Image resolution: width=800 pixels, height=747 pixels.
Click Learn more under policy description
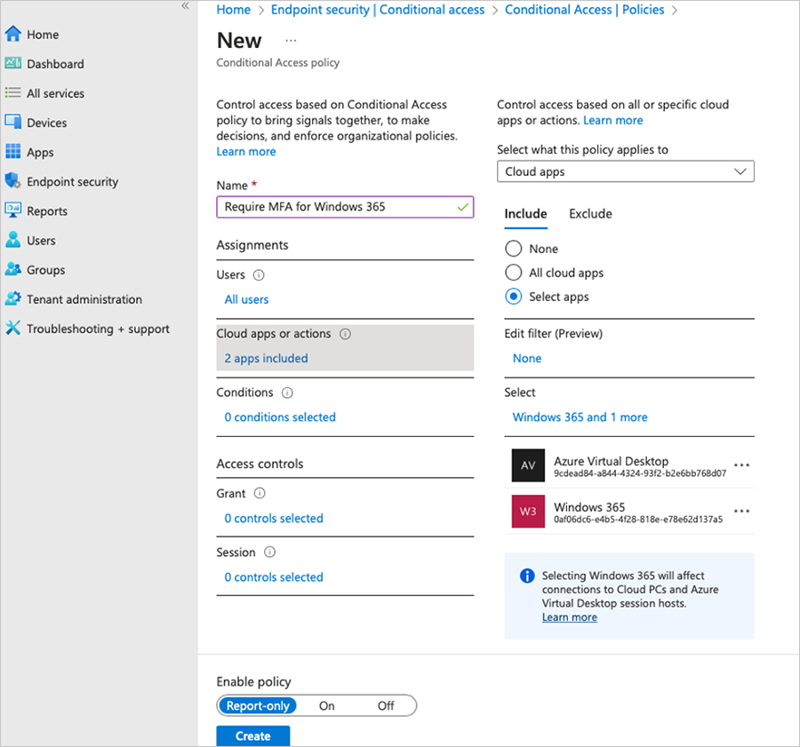(246, 151)
